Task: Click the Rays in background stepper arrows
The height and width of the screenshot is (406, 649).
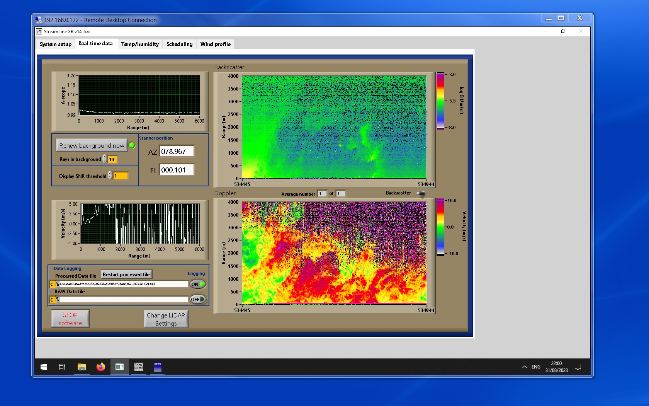Action: coord(105,159)
